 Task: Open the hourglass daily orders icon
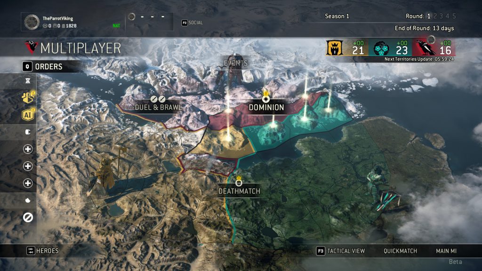click(x=28, y=81)
